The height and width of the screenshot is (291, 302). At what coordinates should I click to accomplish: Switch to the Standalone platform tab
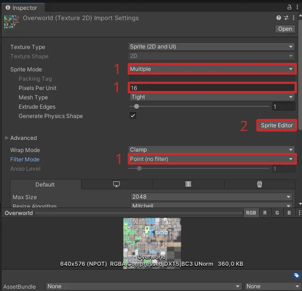point(117,184)
